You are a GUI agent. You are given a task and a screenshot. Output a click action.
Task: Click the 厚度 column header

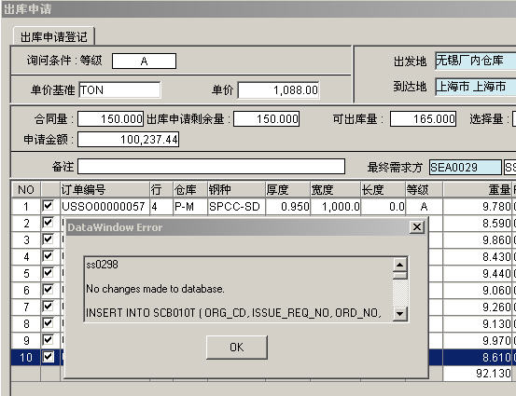coord(288,190)
